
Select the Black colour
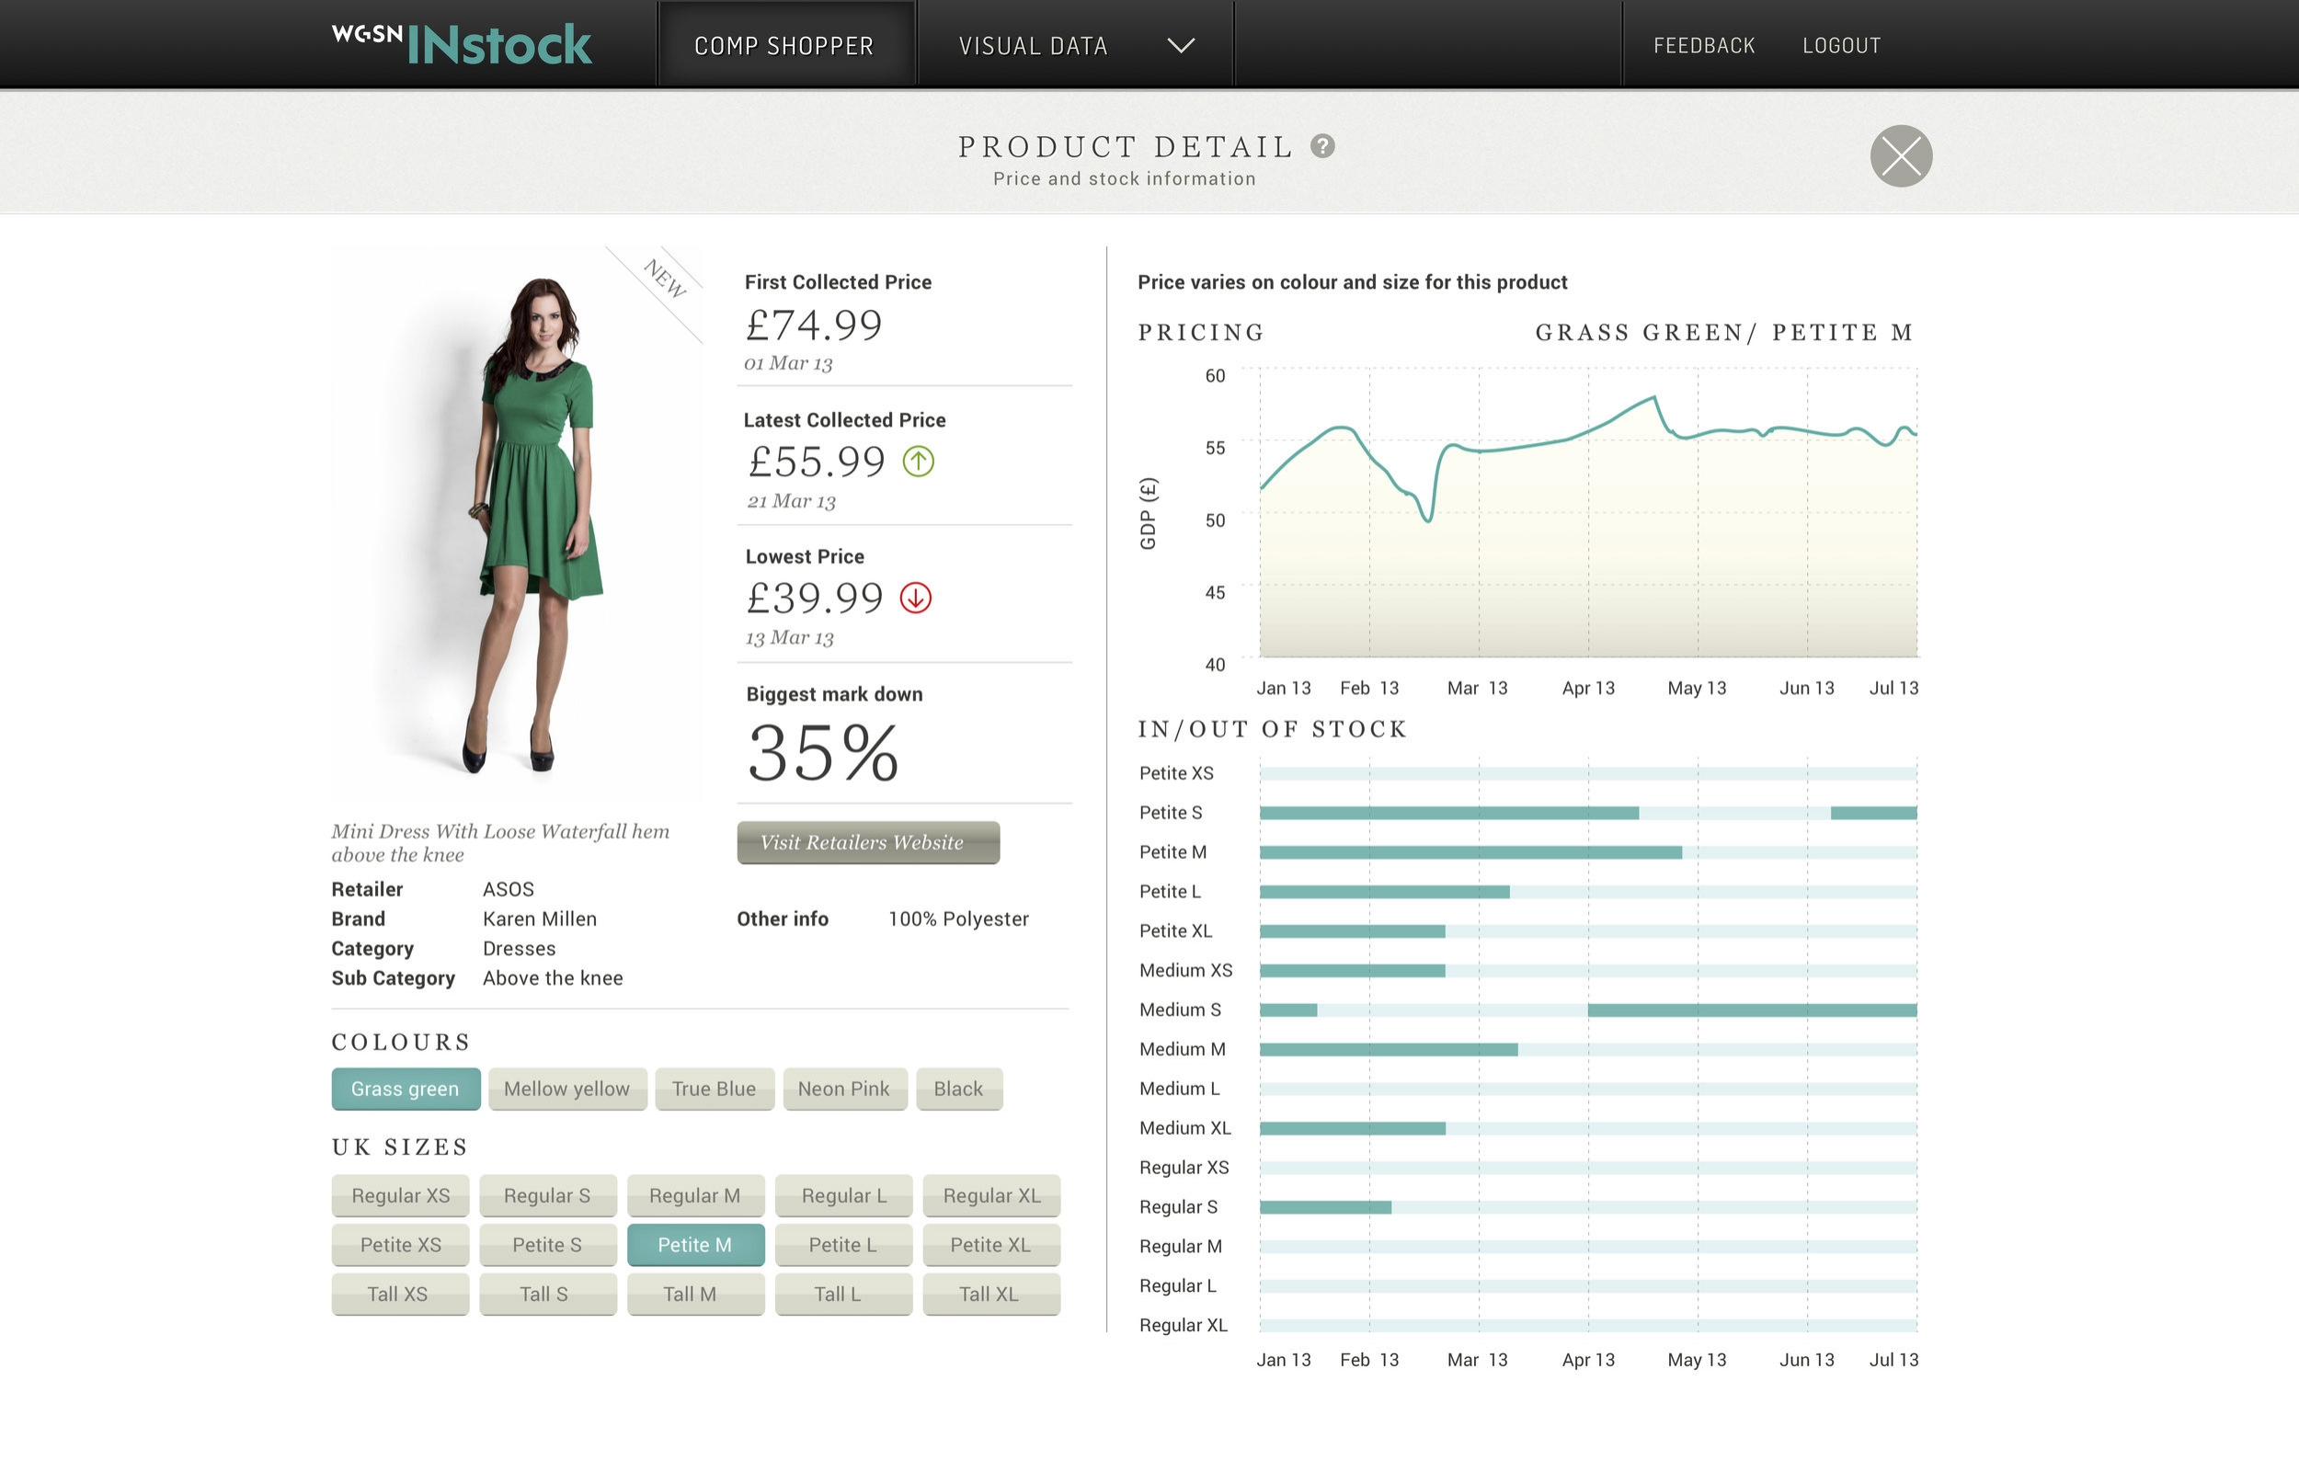959,1089
